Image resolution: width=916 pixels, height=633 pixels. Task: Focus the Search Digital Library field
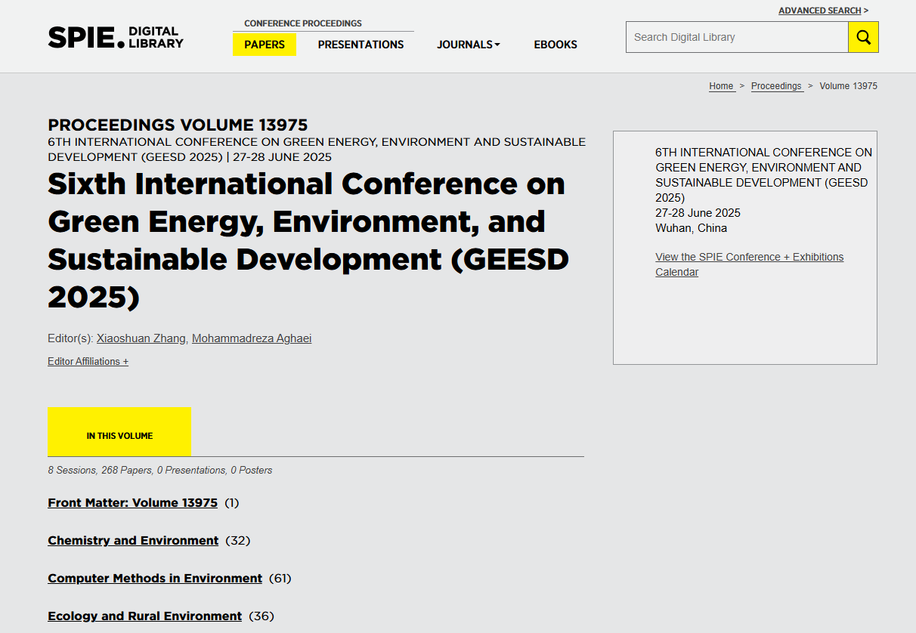(x=737, y=37)
